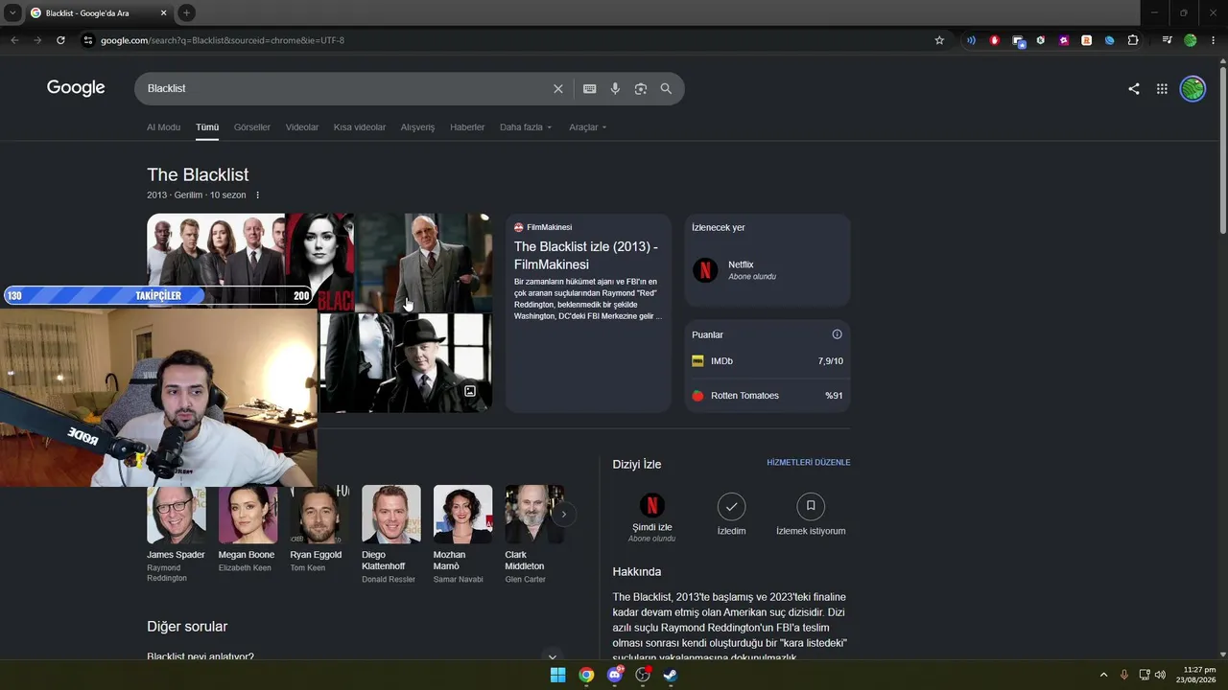1228x690 pixels.
Task: Open the Chrome extensions puzzle menu
Action: pyautogui.click(x=1133, y=40)
